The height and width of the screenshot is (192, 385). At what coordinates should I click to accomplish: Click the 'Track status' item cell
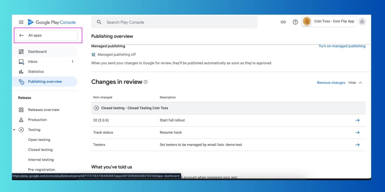click(103, 132)
